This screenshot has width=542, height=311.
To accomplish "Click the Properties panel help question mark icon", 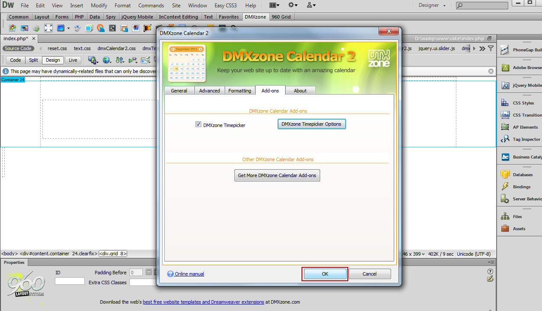I will (490, 271).
